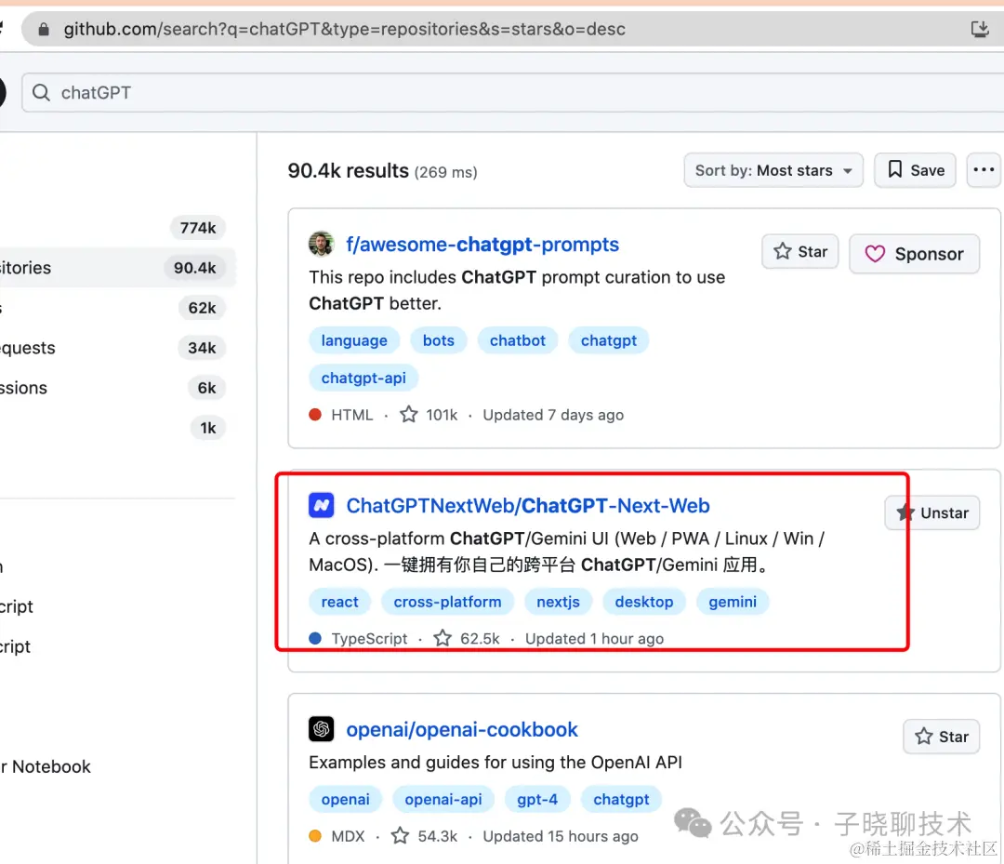Click 'Updated 15 hours ago' text
1004x864 pixels.
[x=561, y=836]
